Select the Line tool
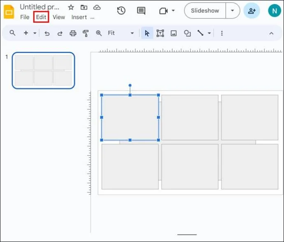284x242 pixels. (x=200, y=33)
